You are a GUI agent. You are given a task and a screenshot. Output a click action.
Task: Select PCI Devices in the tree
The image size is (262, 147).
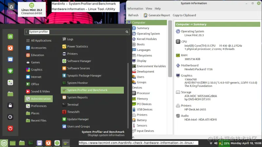coord(142,104)
